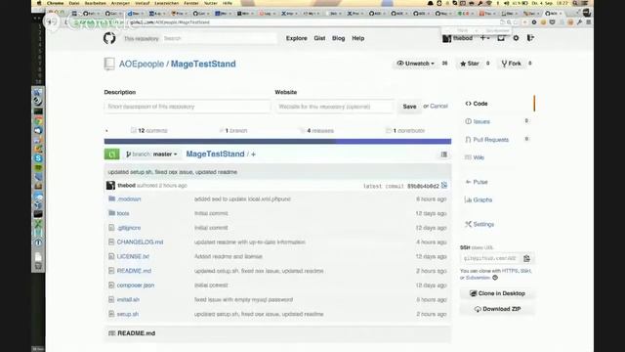Cancel editing the description

(x=438, y=107)
